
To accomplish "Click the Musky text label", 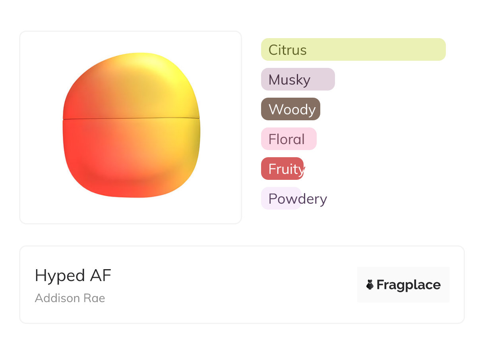I will pos(289,80).
